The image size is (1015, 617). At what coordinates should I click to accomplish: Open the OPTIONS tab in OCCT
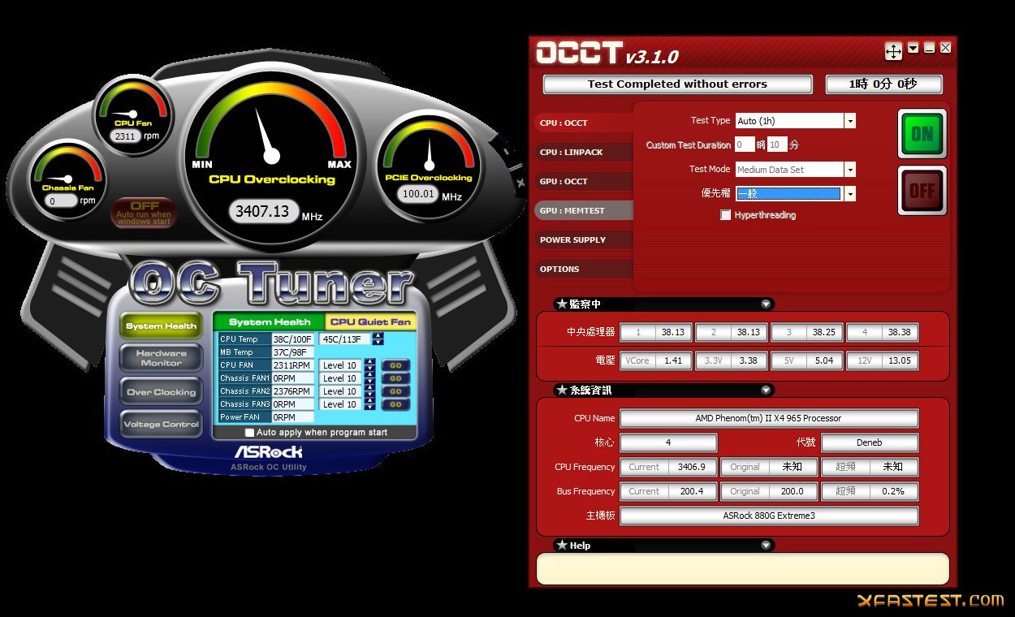click(585, 270)
